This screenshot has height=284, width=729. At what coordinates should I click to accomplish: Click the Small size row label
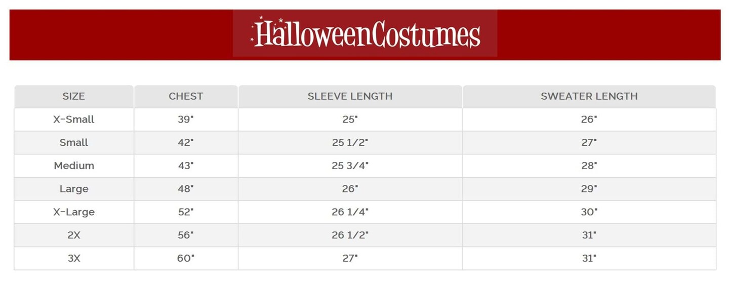tap(74, 143)
